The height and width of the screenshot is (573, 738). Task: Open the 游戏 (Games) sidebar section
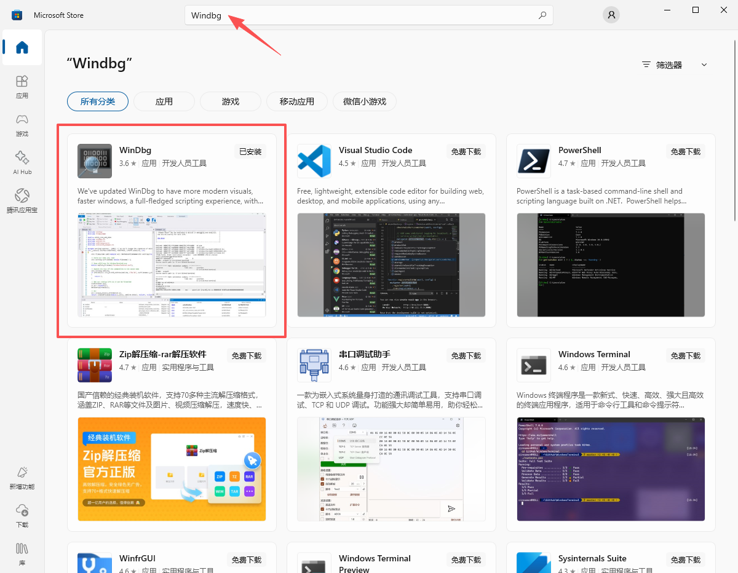pos(22,125)
